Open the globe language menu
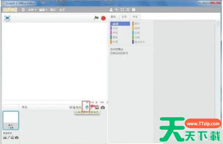Viewport: 223px width, 144px height. (23, 10)
